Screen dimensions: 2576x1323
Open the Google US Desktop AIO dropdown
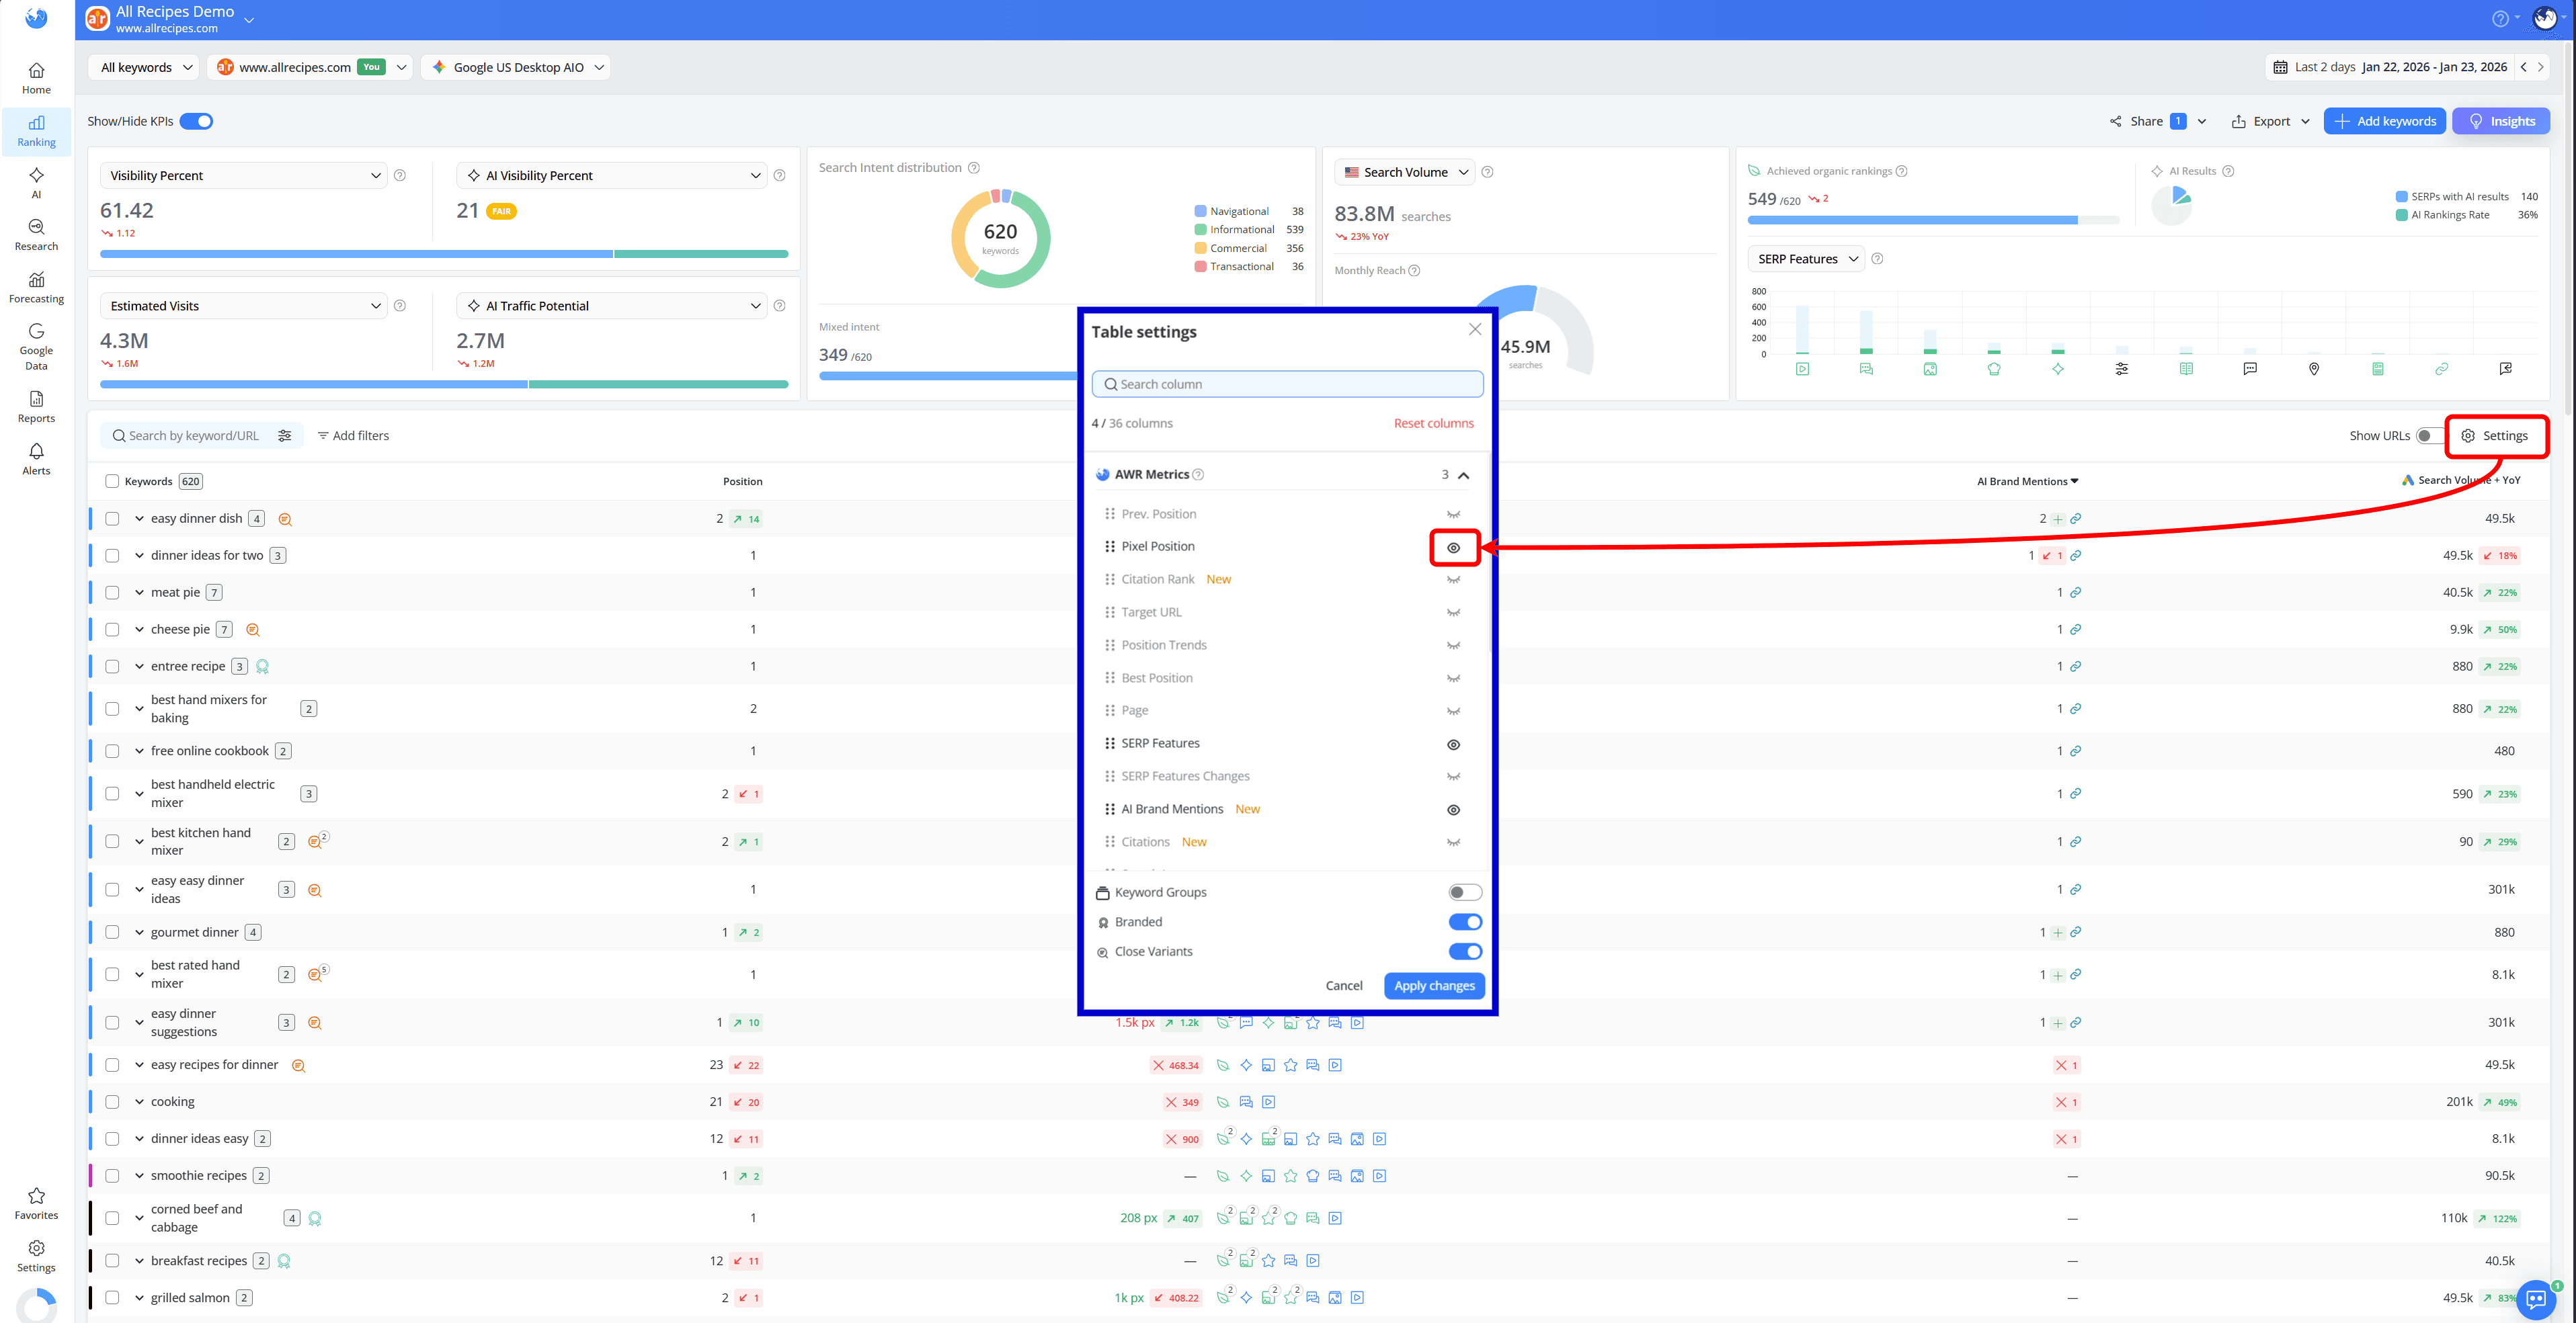click(516, 67)
